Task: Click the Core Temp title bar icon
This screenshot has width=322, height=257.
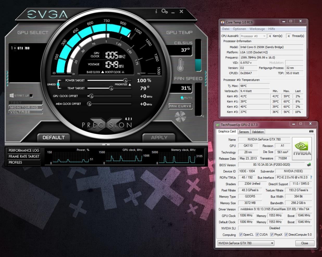Action: click(222, 22)
